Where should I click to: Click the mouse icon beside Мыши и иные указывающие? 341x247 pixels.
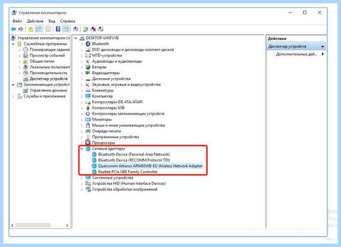click(88, 125)
